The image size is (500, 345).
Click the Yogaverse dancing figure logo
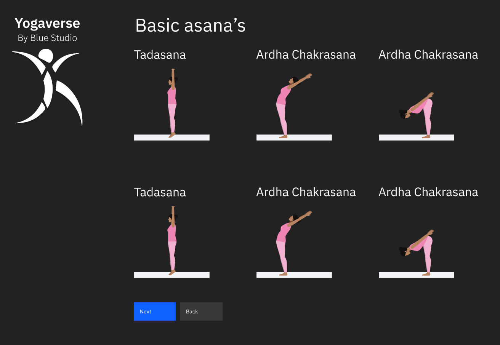47,88
